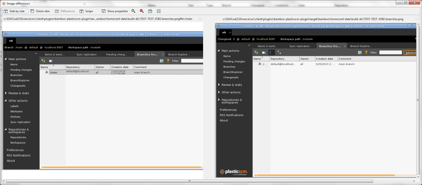The height and width of the screenshot is (185, 422).
Task: Open Sync replication tab in left image
Action: coord(87,54)
